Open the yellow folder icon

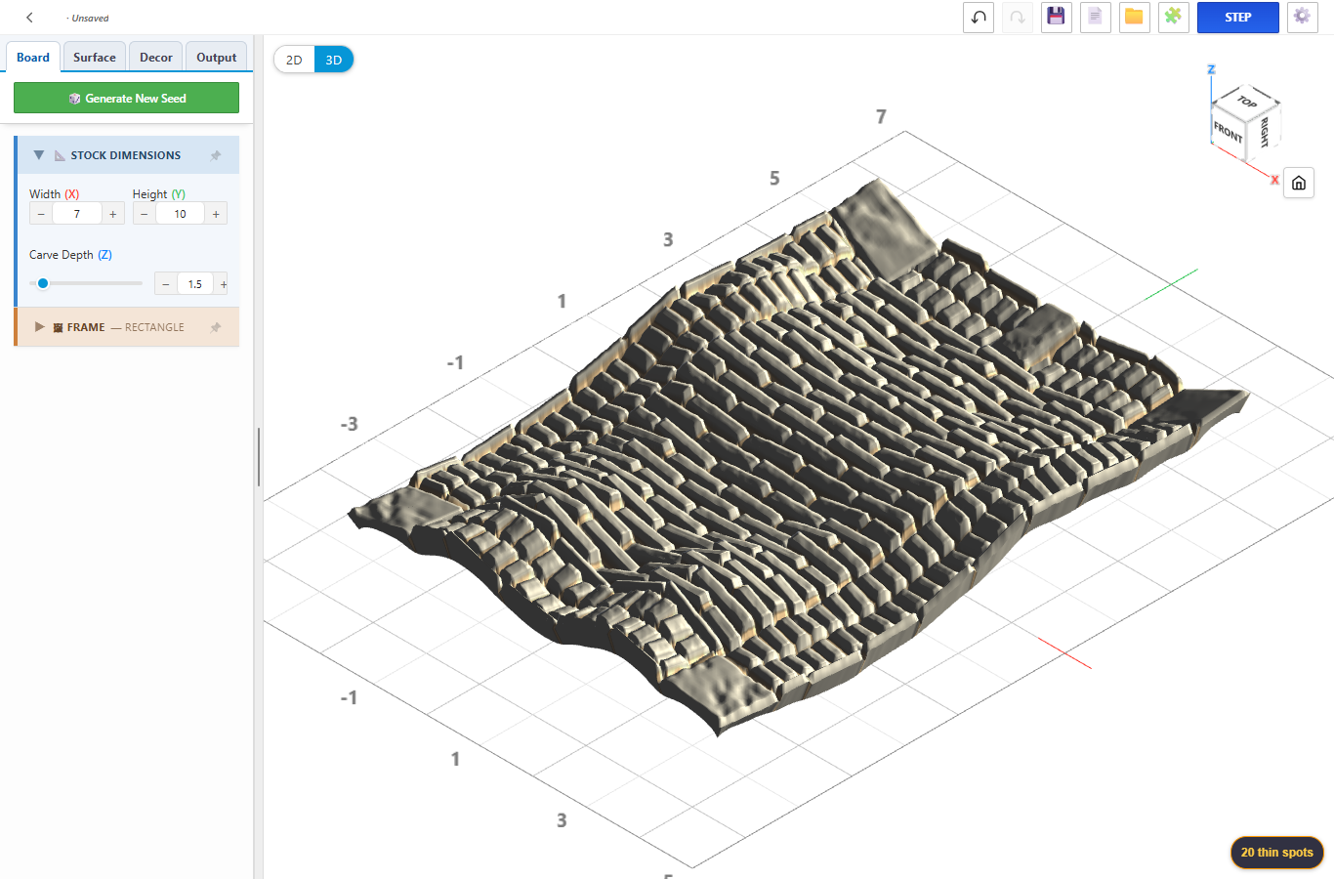point(1134,18)
